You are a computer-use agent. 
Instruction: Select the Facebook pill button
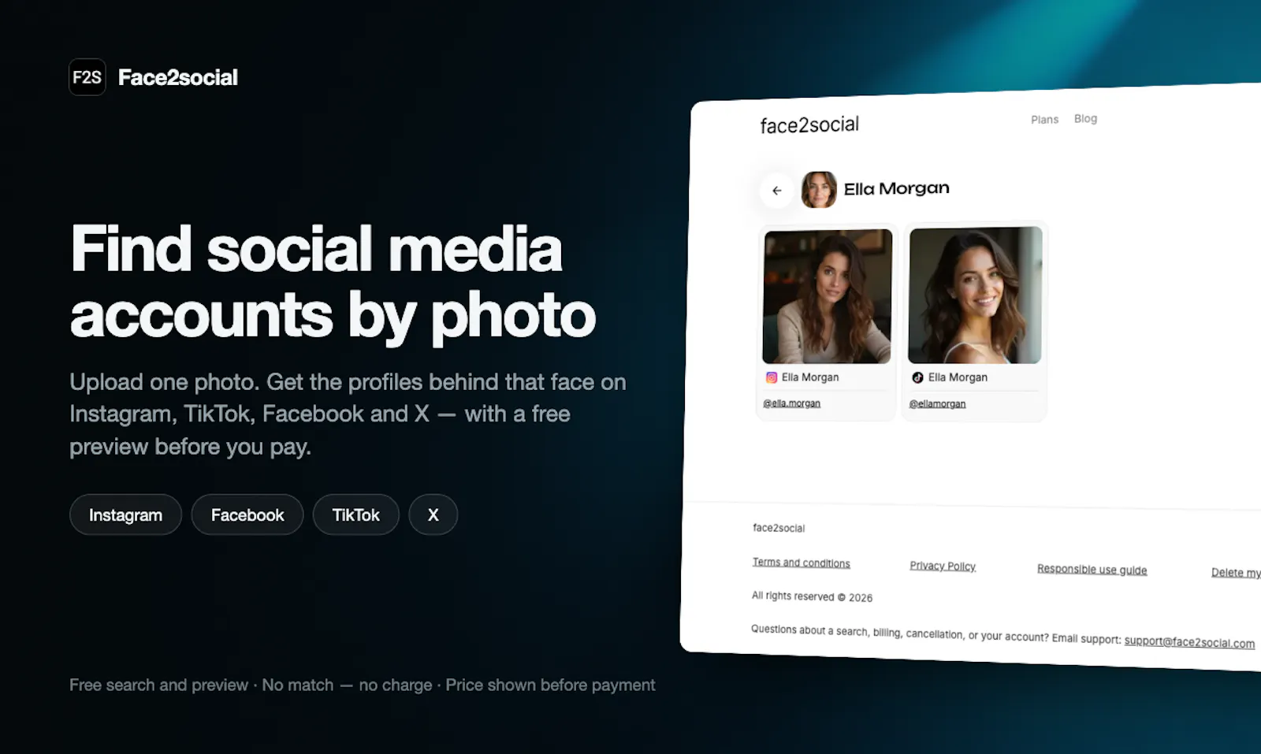pyautogui.click(x=247, y=514)
